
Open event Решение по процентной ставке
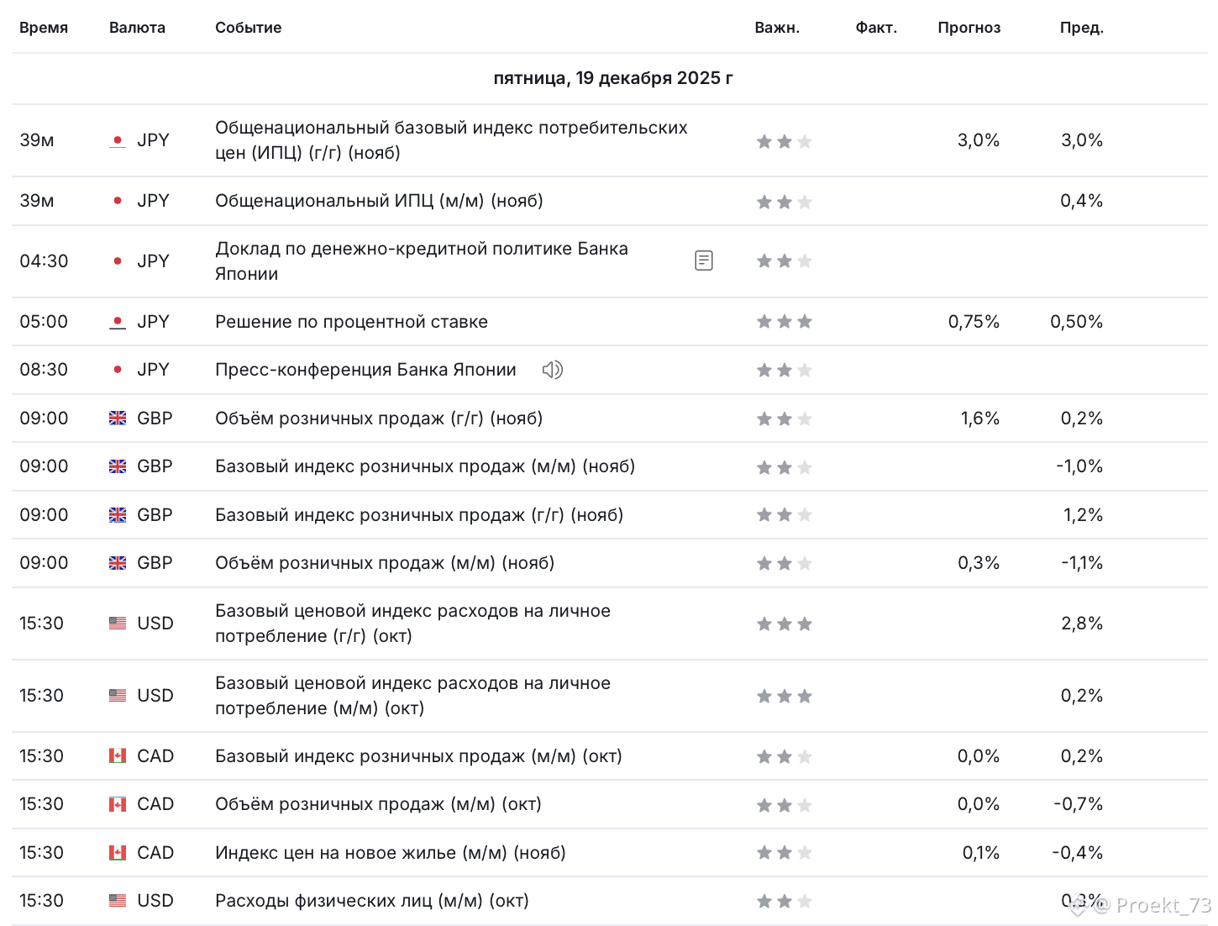351,322
